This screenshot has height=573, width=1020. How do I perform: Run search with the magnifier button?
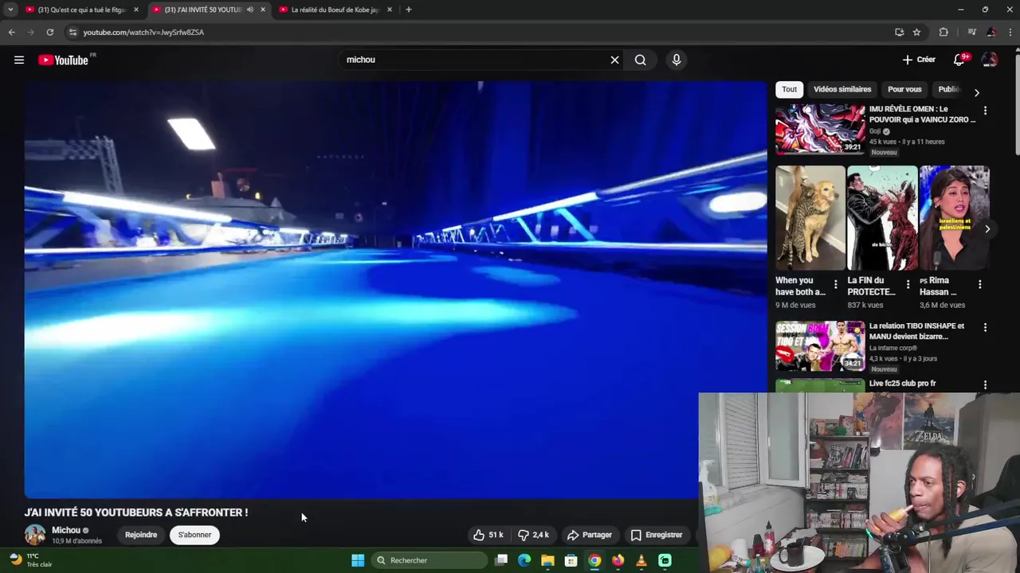click(640, 60)
